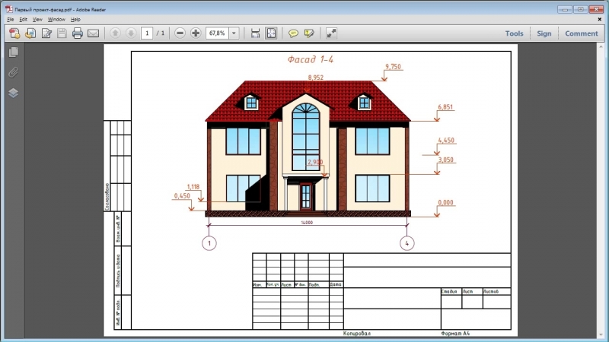Print the document with printer icon

pyautogui.click(x=78, y=33)
